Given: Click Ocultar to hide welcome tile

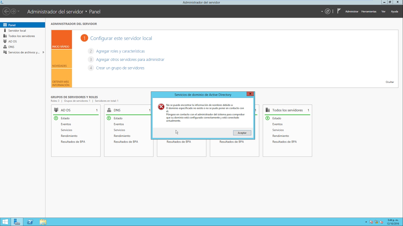Looking at the screenshot, I should pyautogui.click(x=390, y=82).
